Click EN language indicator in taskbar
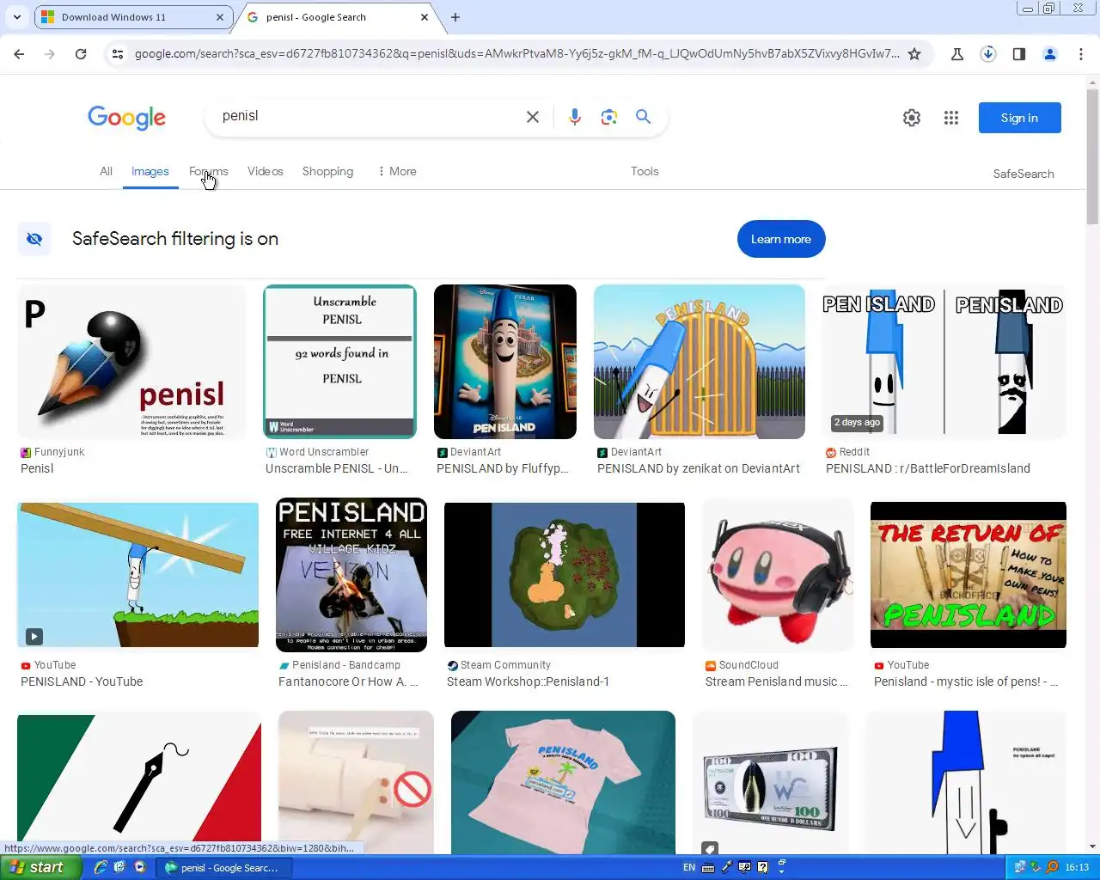Screen dimensions: 1100x880 (x=689, y=868)
